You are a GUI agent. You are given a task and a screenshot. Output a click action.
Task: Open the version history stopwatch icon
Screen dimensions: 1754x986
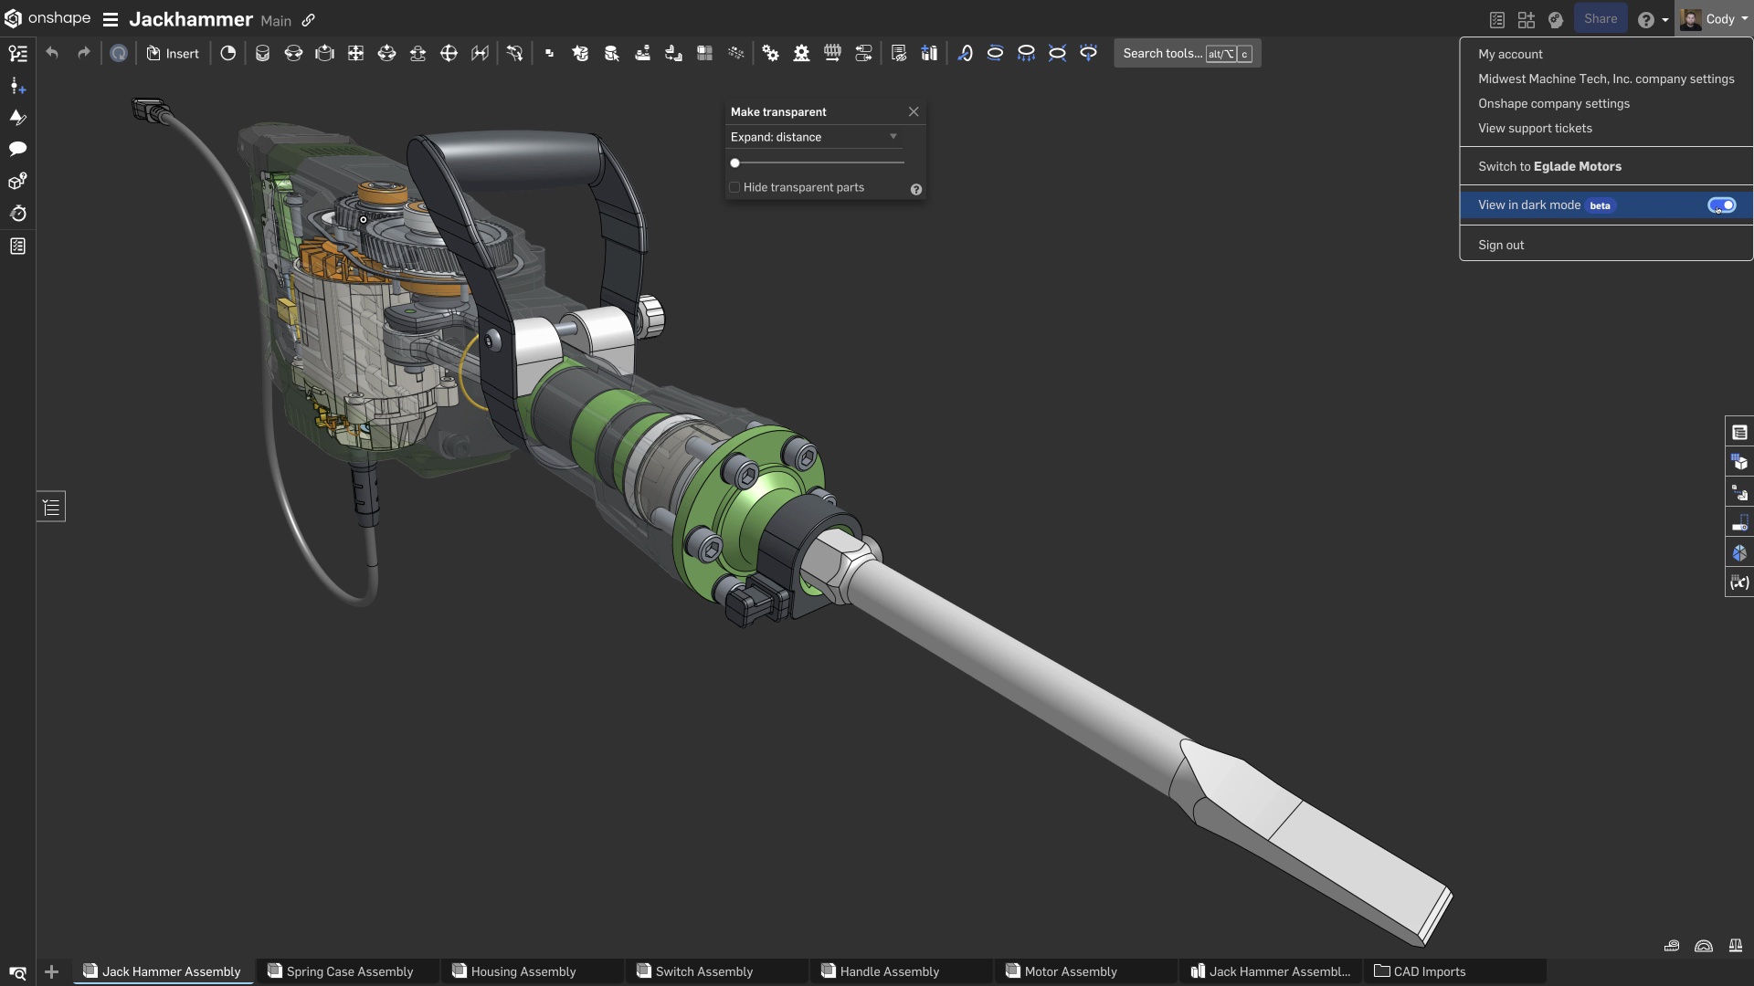point(17,214)
